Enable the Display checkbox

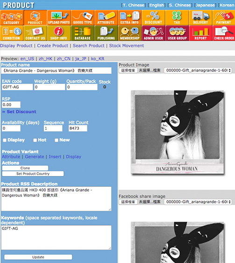coord(5,140)
